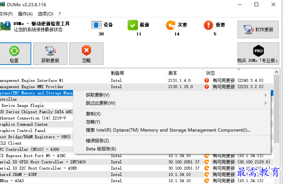Select 复制(X) in the context menu
This screenshot has height=184, width=283.
pos(93,114)
